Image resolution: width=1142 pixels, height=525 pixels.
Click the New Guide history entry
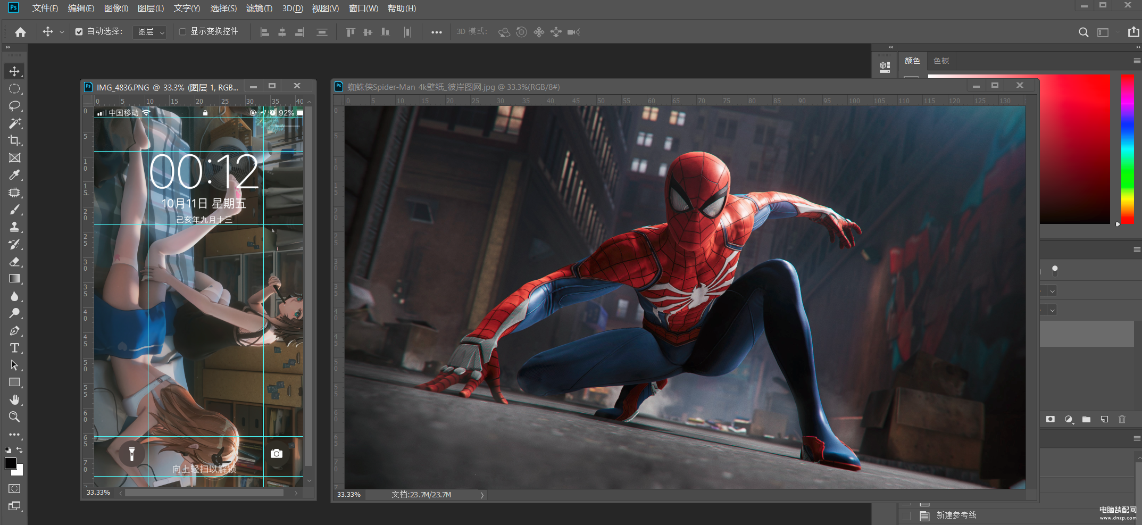956,515
